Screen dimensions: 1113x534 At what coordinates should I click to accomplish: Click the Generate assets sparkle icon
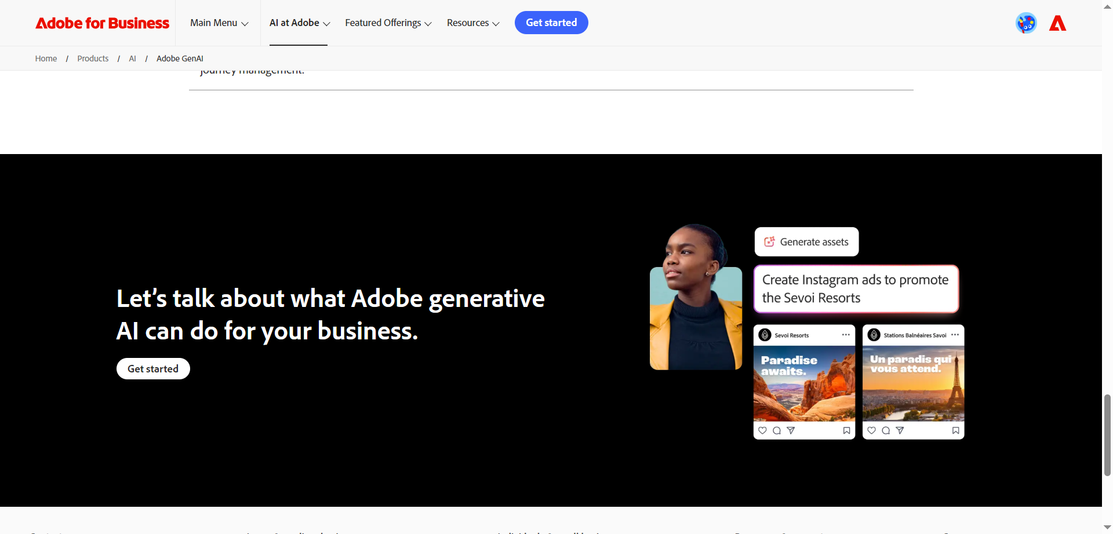point(769,242)
